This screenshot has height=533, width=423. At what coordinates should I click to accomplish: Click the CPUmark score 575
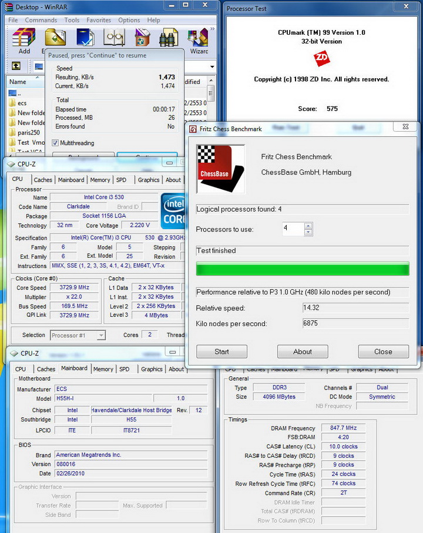[x=333, y=109]
